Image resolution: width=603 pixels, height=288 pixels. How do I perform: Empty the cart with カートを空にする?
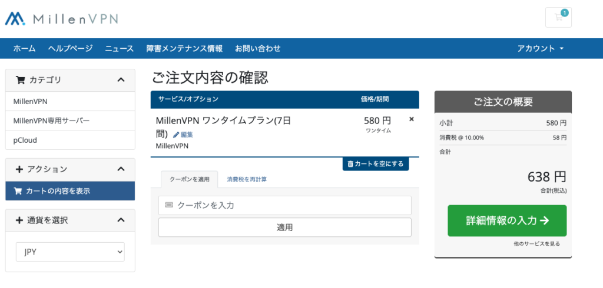pos(376,164)
